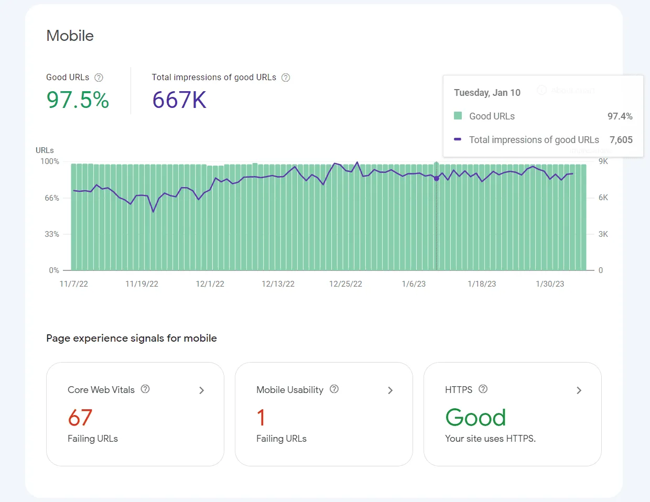Click the 1/30/23 axis date label

tap(550, 284)
